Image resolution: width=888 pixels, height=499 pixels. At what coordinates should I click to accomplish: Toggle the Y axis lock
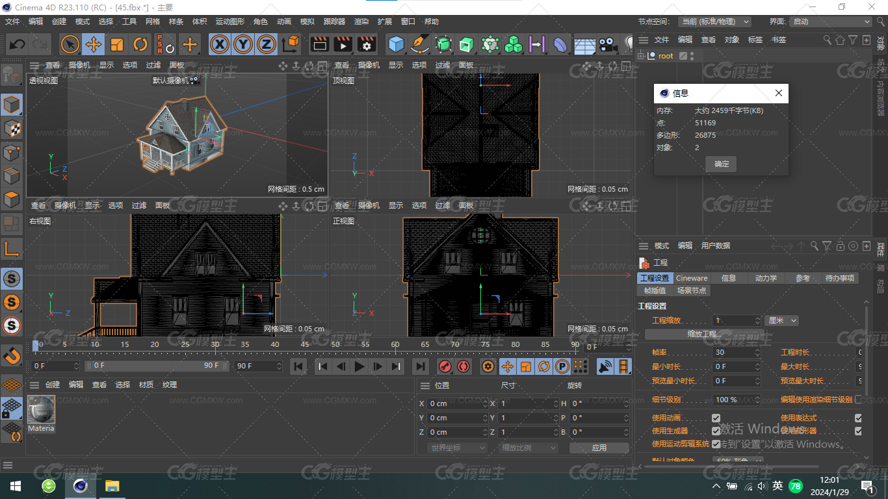coord(243,44)
